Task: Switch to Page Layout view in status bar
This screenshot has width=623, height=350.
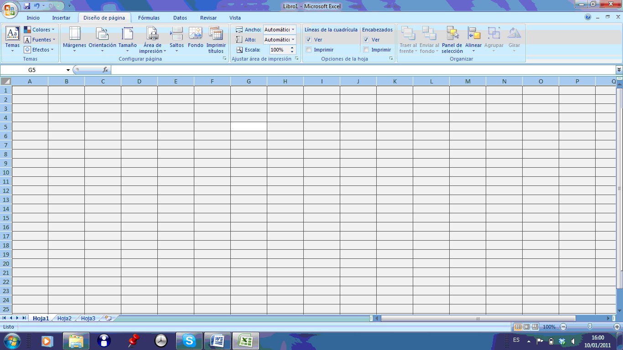Action: [x=526, y=327]
